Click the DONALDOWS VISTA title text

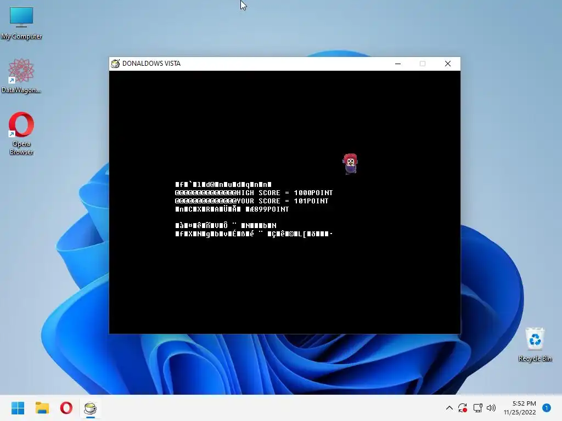tap(151, 64)
